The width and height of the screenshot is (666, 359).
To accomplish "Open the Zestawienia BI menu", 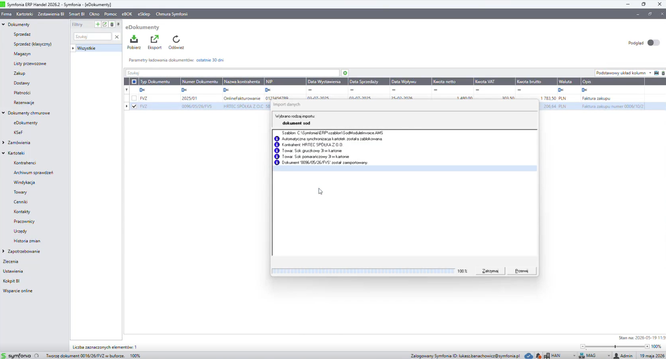I will point(51,14).
